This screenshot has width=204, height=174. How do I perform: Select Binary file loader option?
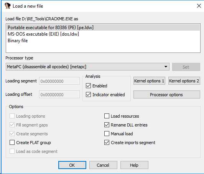(103, 41)
